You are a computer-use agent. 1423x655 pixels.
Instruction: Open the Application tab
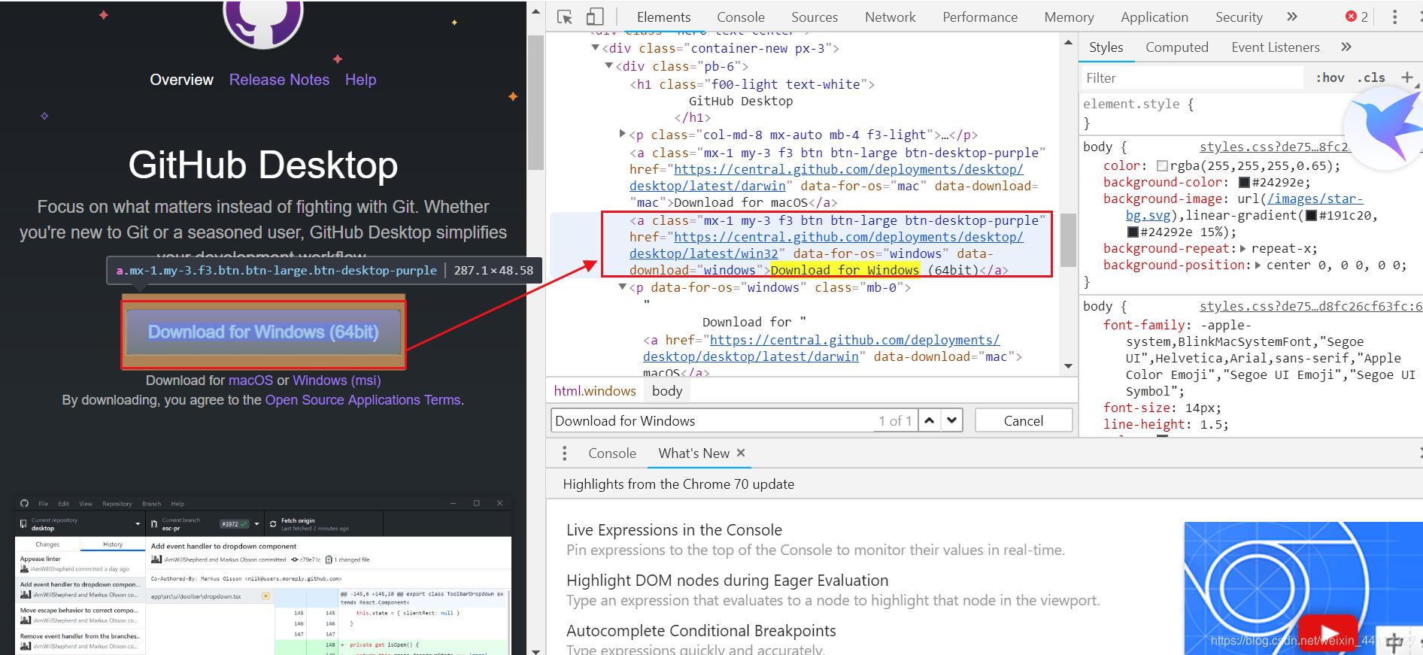tap(1154, 17)
